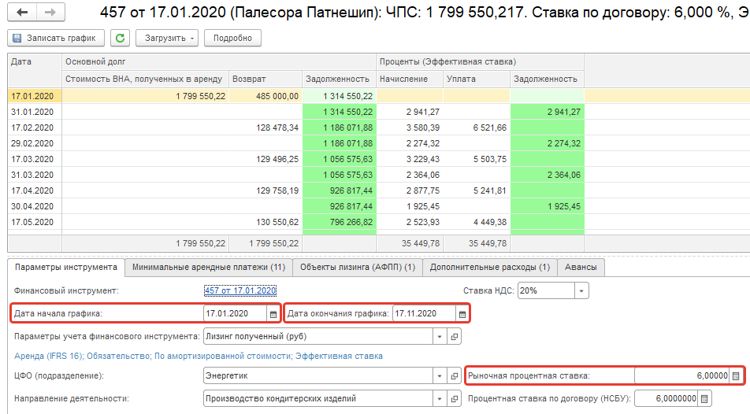Image resolution: width=750 pixels, height=414 pixels.
Task: Open Объекты лизинга (АФПП) (1) tab
Action: tap(358, 268)
